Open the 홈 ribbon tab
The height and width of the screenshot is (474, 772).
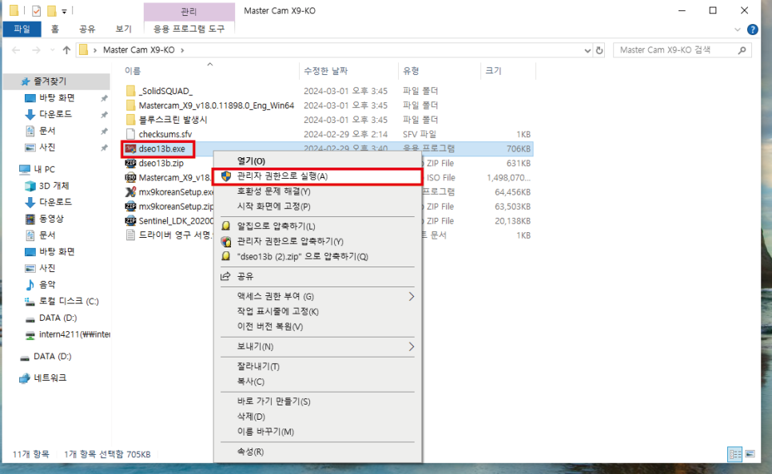pyautogui.click(x=55, y=29)
